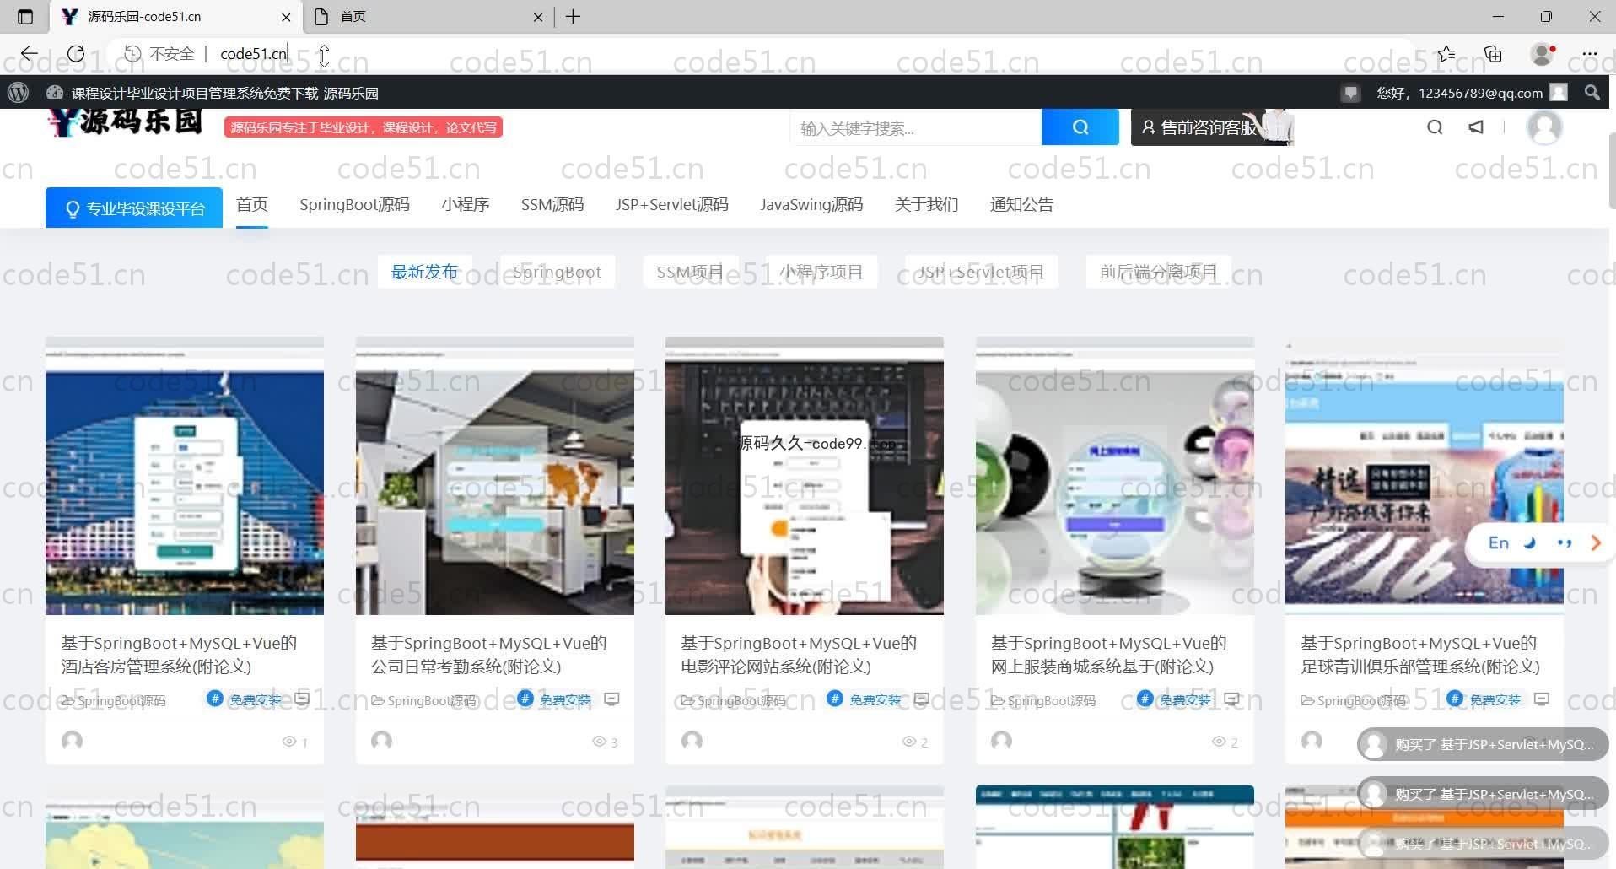Select the 最新发布 filter tab

click(x=424, y=272)
